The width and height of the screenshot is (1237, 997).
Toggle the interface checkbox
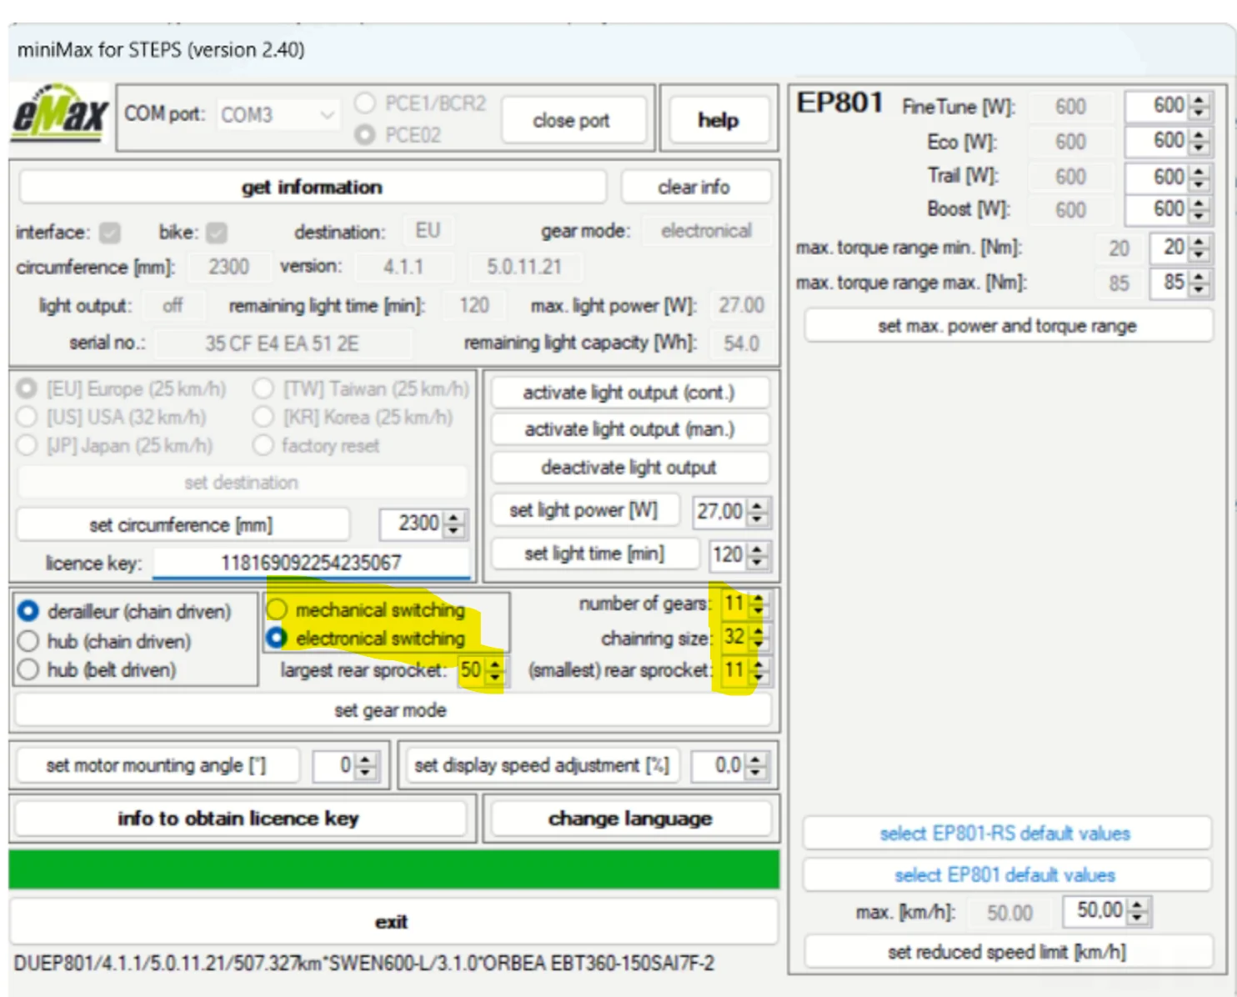[109, 233]
